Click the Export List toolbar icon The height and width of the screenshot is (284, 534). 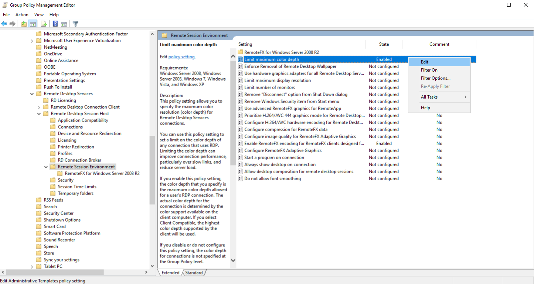44,24
